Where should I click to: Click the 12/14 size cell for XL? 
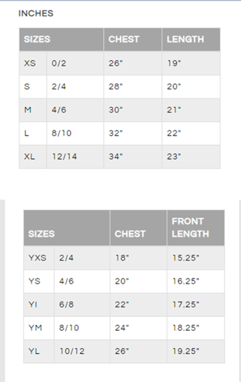(x=64, y=156)
